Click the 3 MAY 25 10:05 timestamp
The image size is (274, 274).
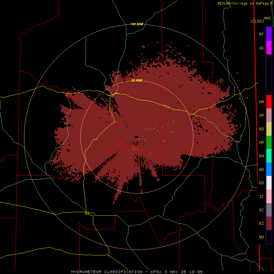pyautogui.click(x=184, y=272)
